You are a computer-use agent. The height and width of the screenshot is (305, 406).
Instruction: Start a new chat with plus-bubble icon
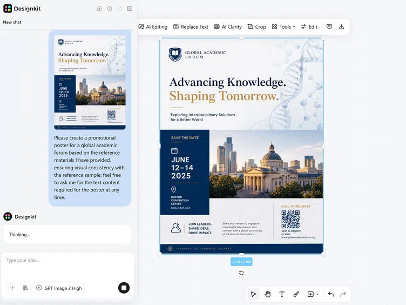coord(99,9)
